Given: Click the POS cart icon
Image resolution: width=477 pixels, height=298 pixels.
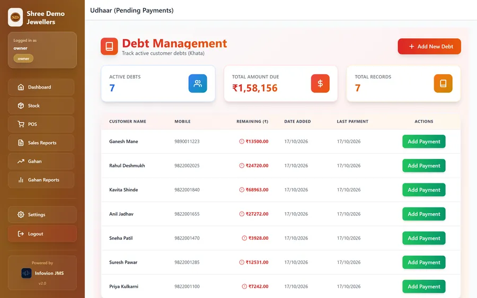Looking at the screenshot, I should pyautogui.click(x=21, y=124).
